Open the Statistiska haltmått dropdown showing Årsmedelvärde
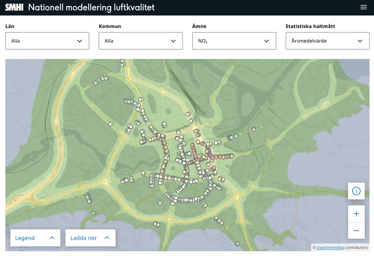374x256 pixels. [x=327, y=41]
